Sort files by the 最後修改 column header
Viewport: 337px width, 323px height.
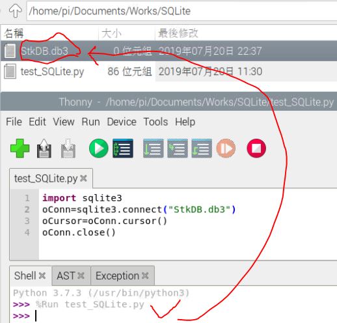(246, 33)
